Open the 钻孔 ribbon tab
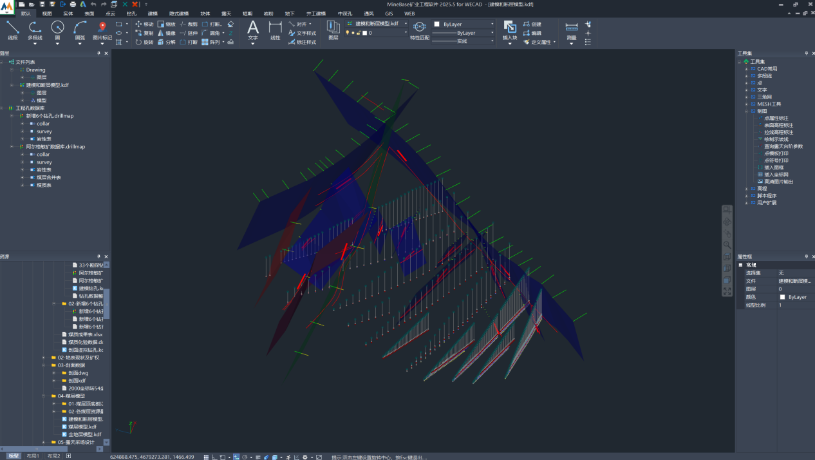815x460 pixels. click(x=131, y=14)
